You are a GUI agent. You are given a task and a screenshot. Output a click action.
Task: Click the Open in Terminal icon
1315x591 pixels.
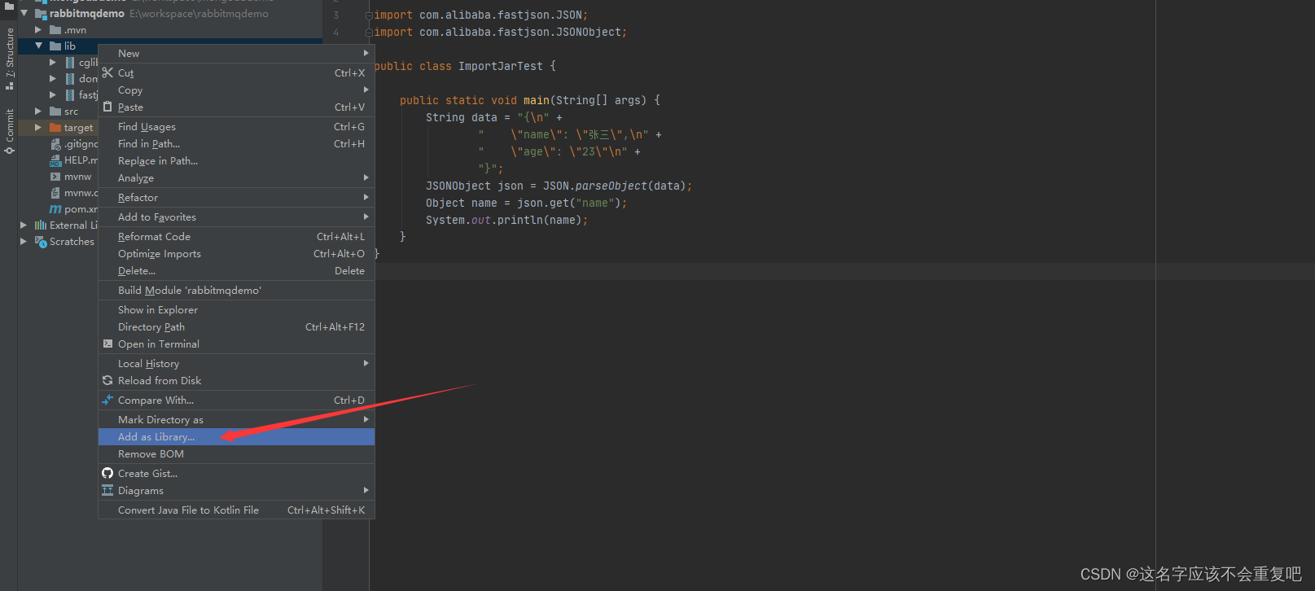[107, 344]
